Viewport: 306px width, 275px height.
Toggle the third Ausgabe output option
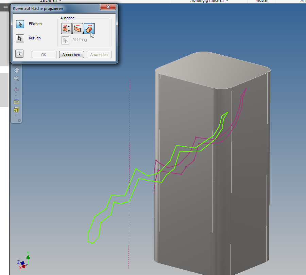pos(88,29)
